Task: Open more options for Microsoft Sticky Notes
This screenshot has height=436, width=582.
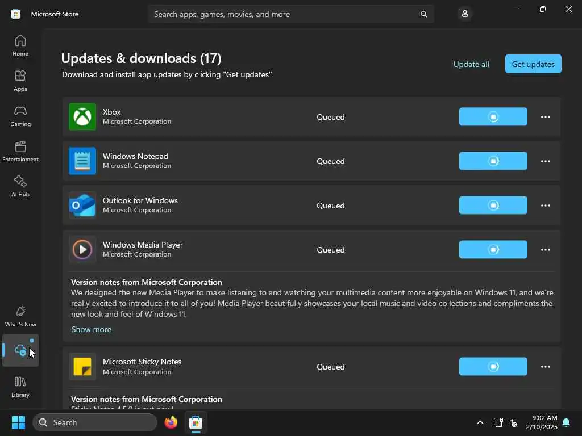Action: (x=545, y=367)
